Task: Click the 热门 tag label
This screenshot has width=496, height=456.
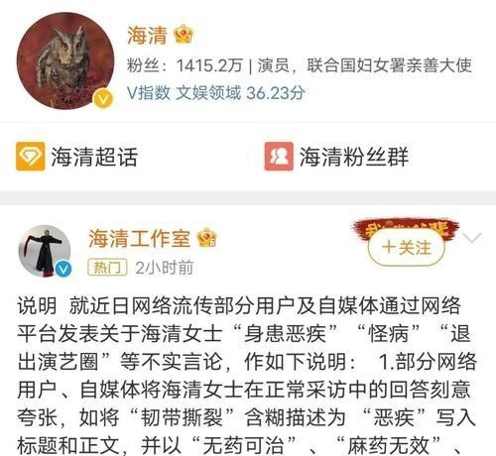Action: point(107,268)
